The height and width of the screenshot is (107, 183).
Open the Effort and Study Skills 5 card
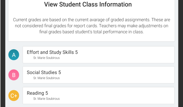(x=99, y=55)
